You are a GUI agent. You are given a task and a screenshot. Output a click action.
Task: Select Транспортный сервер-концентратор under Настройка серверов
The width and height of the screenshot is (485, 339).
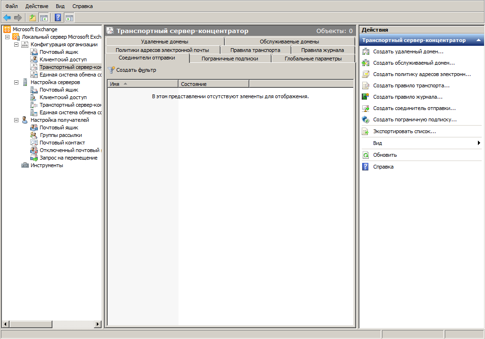pos(70,105)
